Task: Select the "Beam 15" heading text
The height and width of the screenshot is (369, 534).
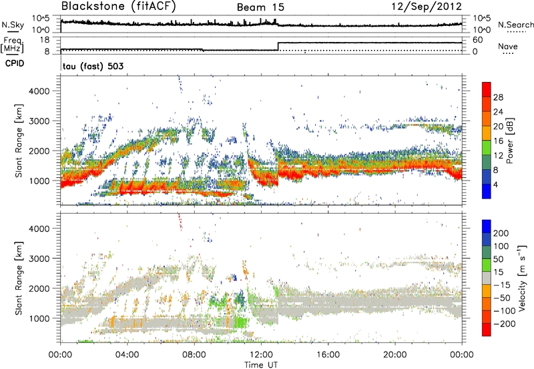Action: coord(260,7)
